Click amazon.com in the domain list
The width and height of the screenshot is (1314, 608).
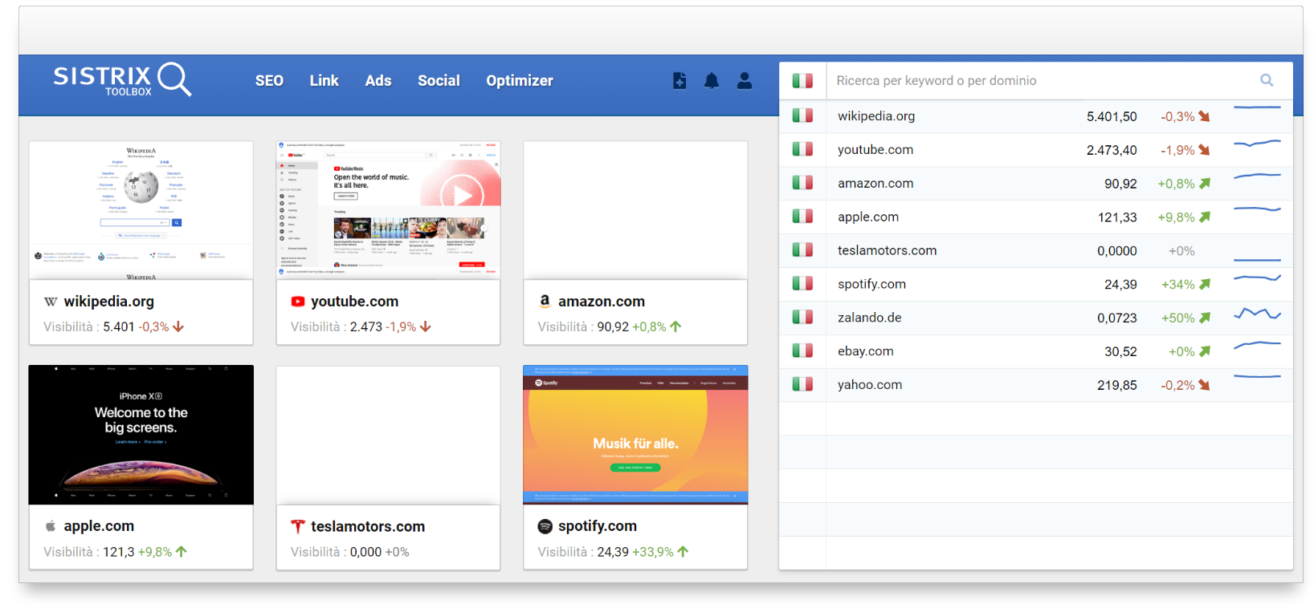click(x=875, y=184)
